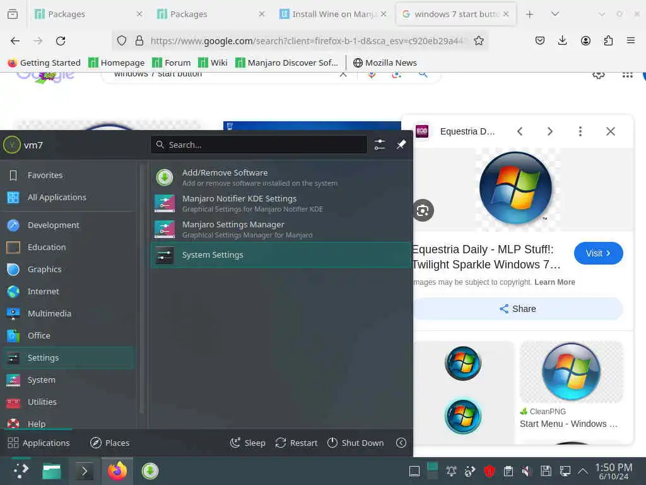Open the Graphics category
The height and width of the screenshot is (485, 646).
coord(68,269)
